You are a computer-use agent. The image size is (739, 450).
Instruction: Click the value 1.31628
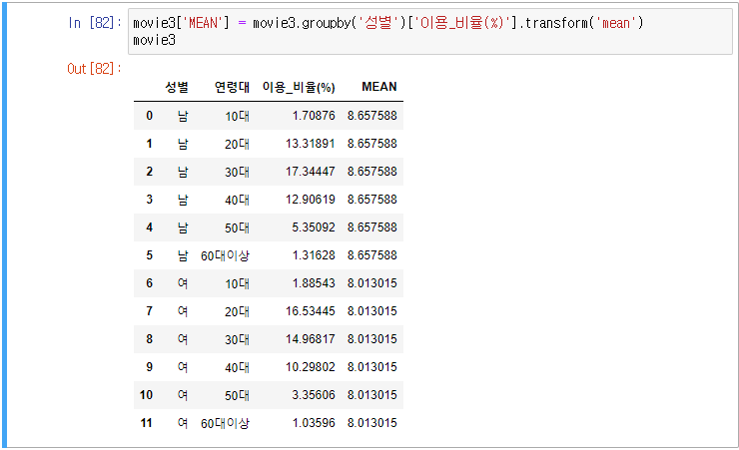click(x=314, y=255)
